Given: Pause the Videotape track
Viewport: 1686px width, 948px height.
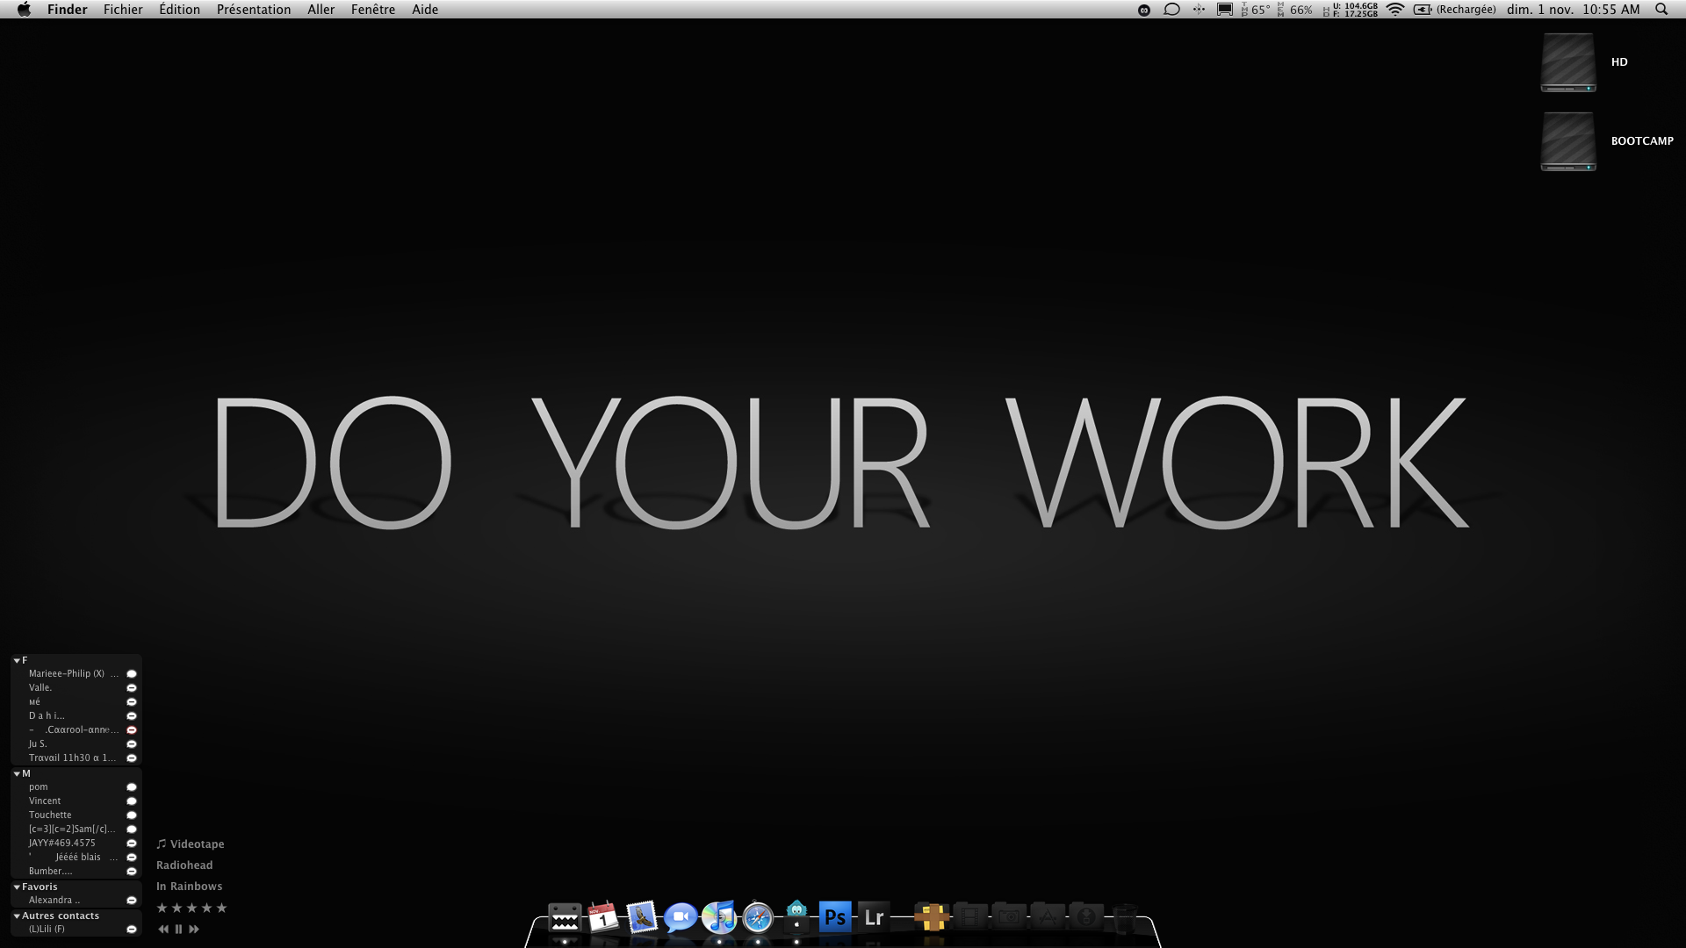Looking at the screenshot, I should click(x=178, y=929).
